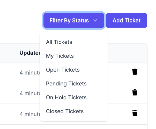This screenshot has height=129, width=156.
Task: Click the Filter By Status text label
Action: point(69,21)
